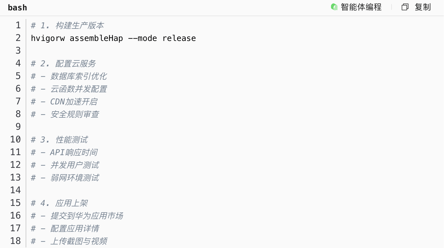The width and height of the screenshot is (444, 248).
Task: Click the 弱网环境测试 comment line
Action: click(74, 178)
